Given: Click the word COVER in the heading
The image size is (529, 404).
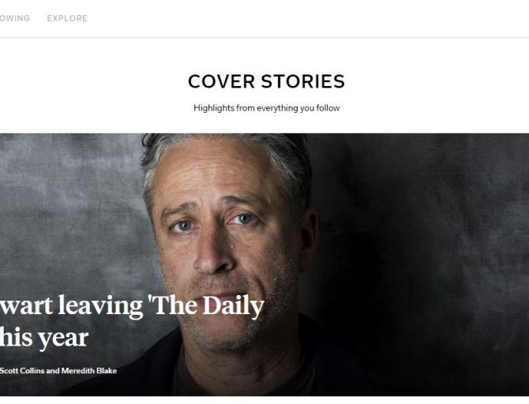Looking at the screenshot, I should [x=221, y=81].
